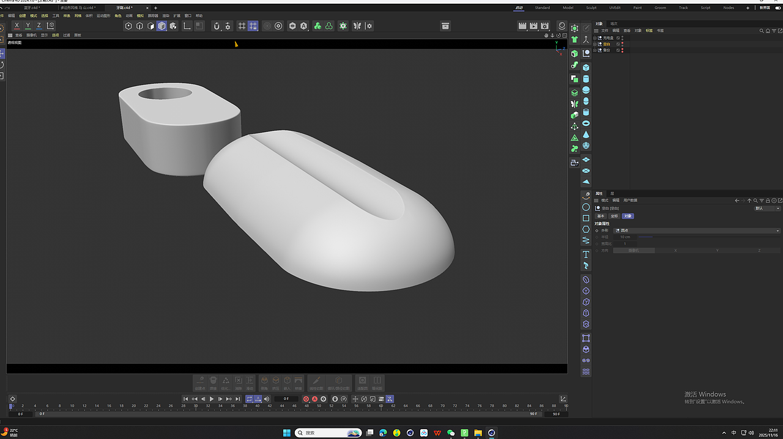Toggle the 新界面 switch

[777, 8]
